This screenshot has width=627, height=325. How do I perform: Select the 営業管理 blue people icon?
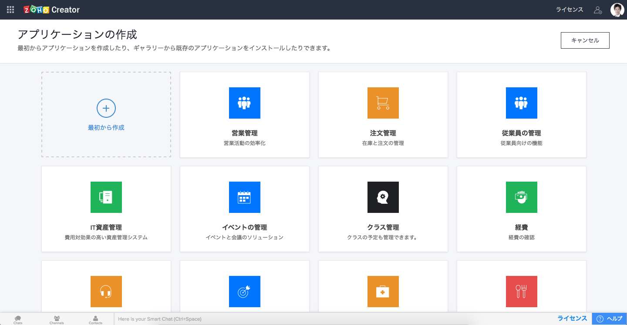[245, 103]
